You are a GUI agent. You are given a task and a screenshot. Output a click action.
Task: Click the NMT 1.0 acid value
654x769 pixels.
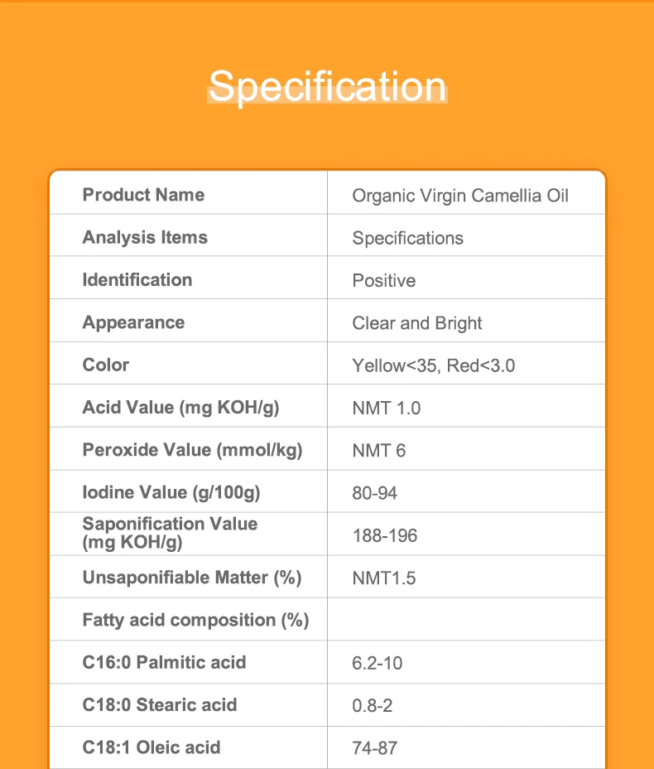pyautogui.click(x=387, y=409)
